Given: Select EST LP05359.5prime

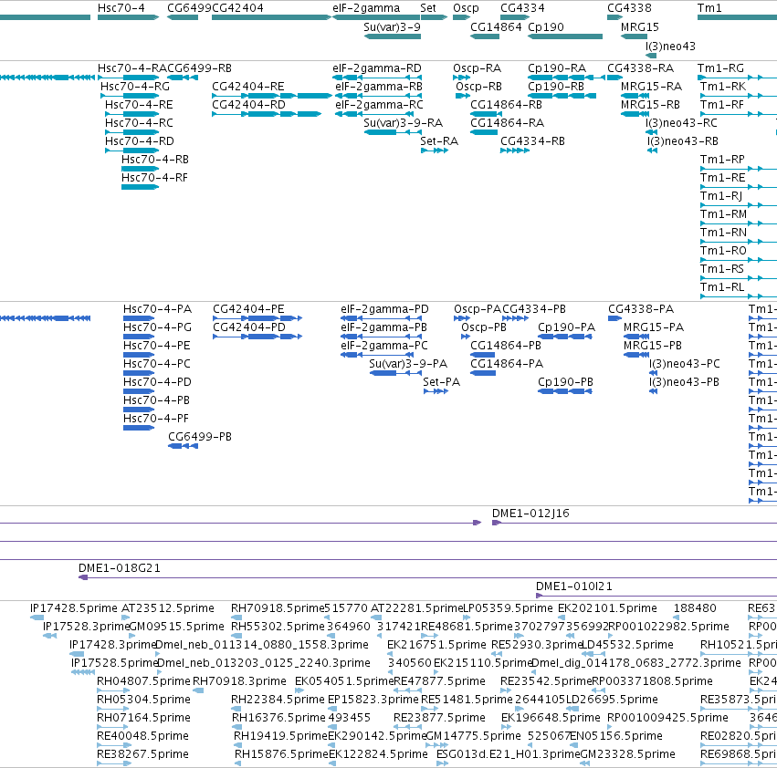Looking at the screenshot, I should (508, 608).
